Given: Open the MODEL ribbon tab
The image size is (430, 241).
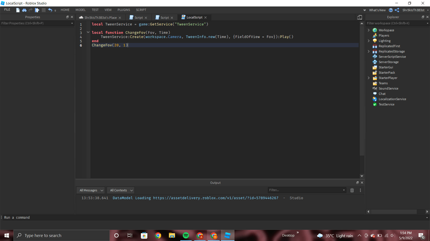Looking at the screenshot, I should pos(81,10).
